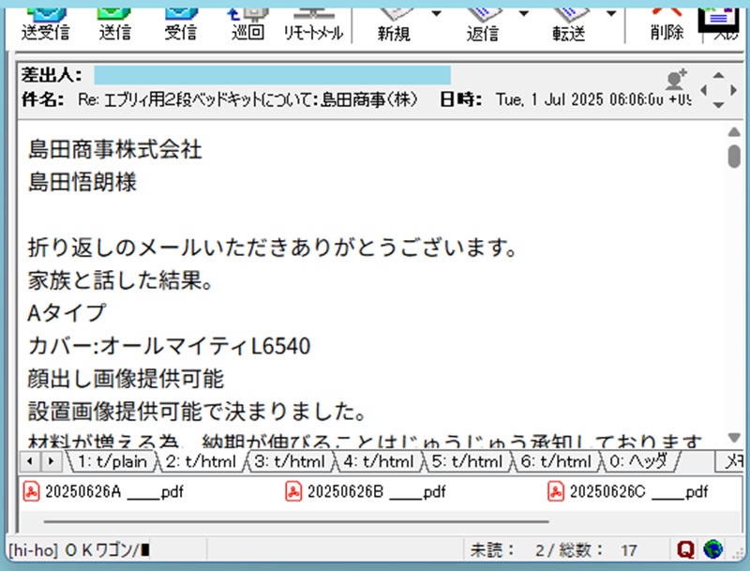Click the red Q status bar icon

coord(685,548)
